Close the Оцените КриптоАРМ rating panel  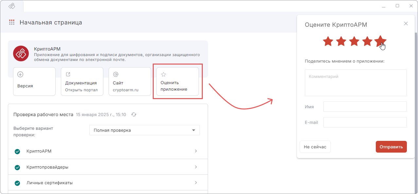pos(406,23)
